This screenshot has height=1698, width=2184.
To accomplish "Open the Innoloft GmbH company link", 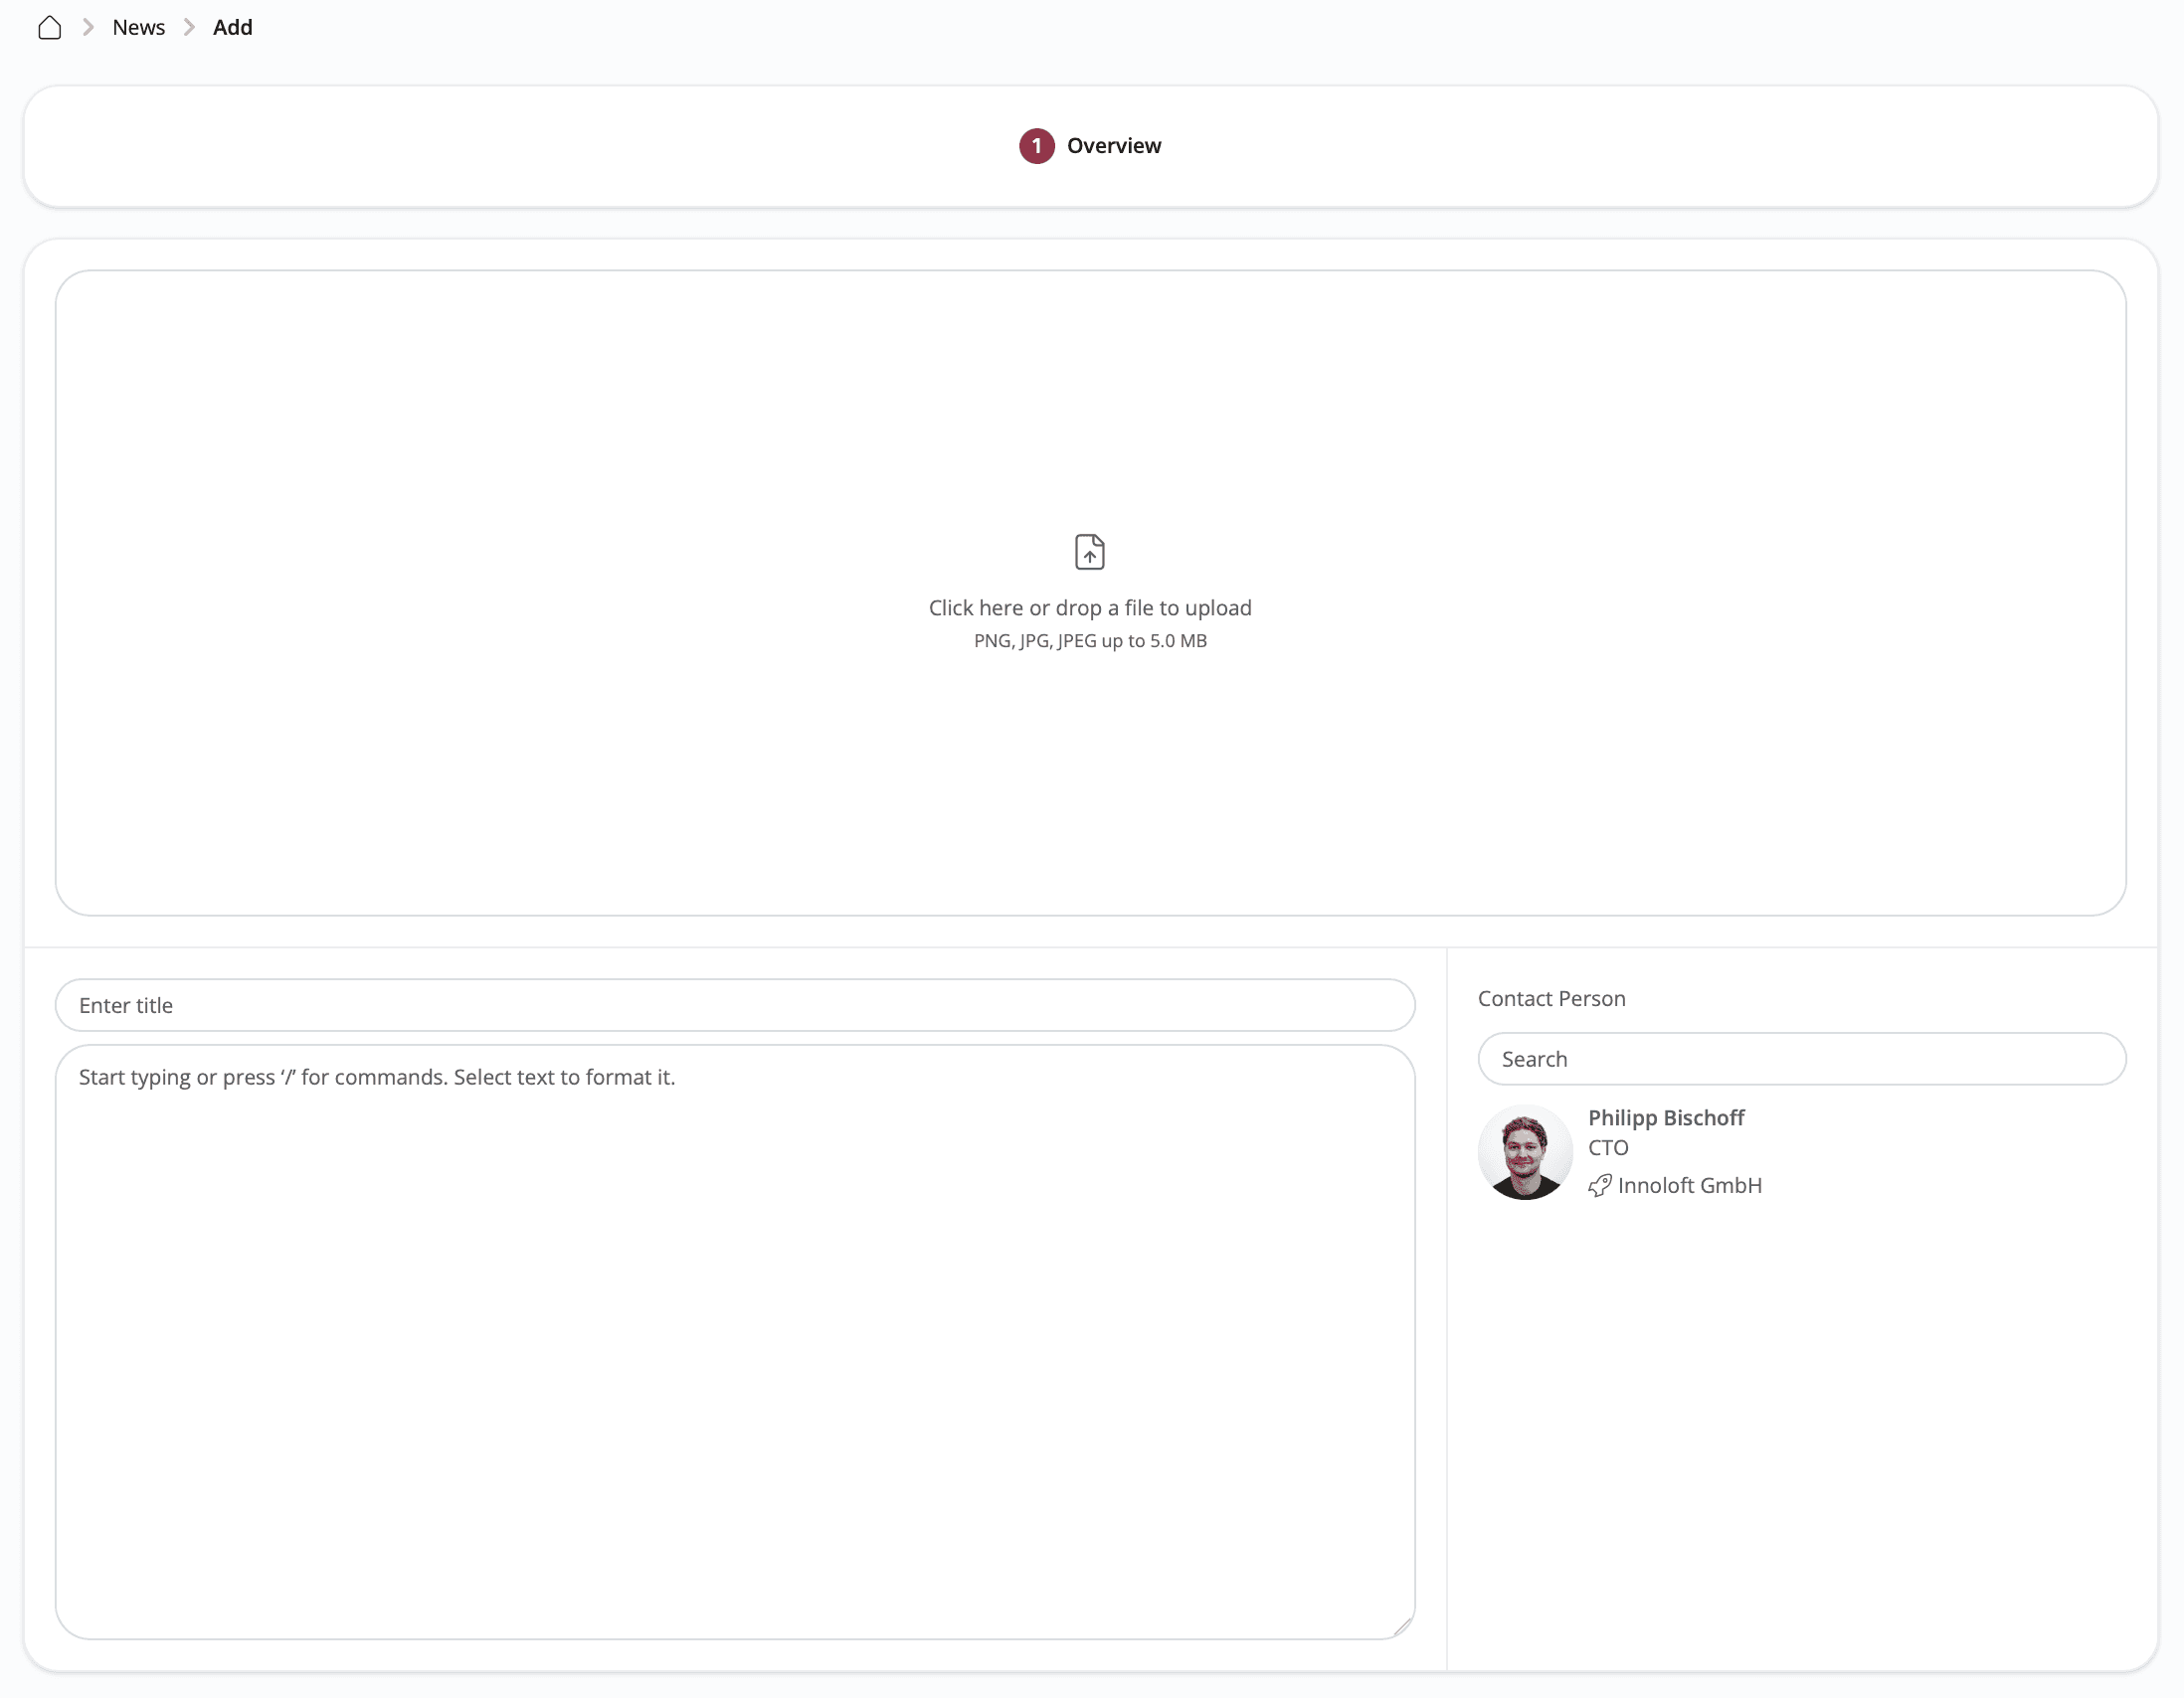I will [1689, 1185].
